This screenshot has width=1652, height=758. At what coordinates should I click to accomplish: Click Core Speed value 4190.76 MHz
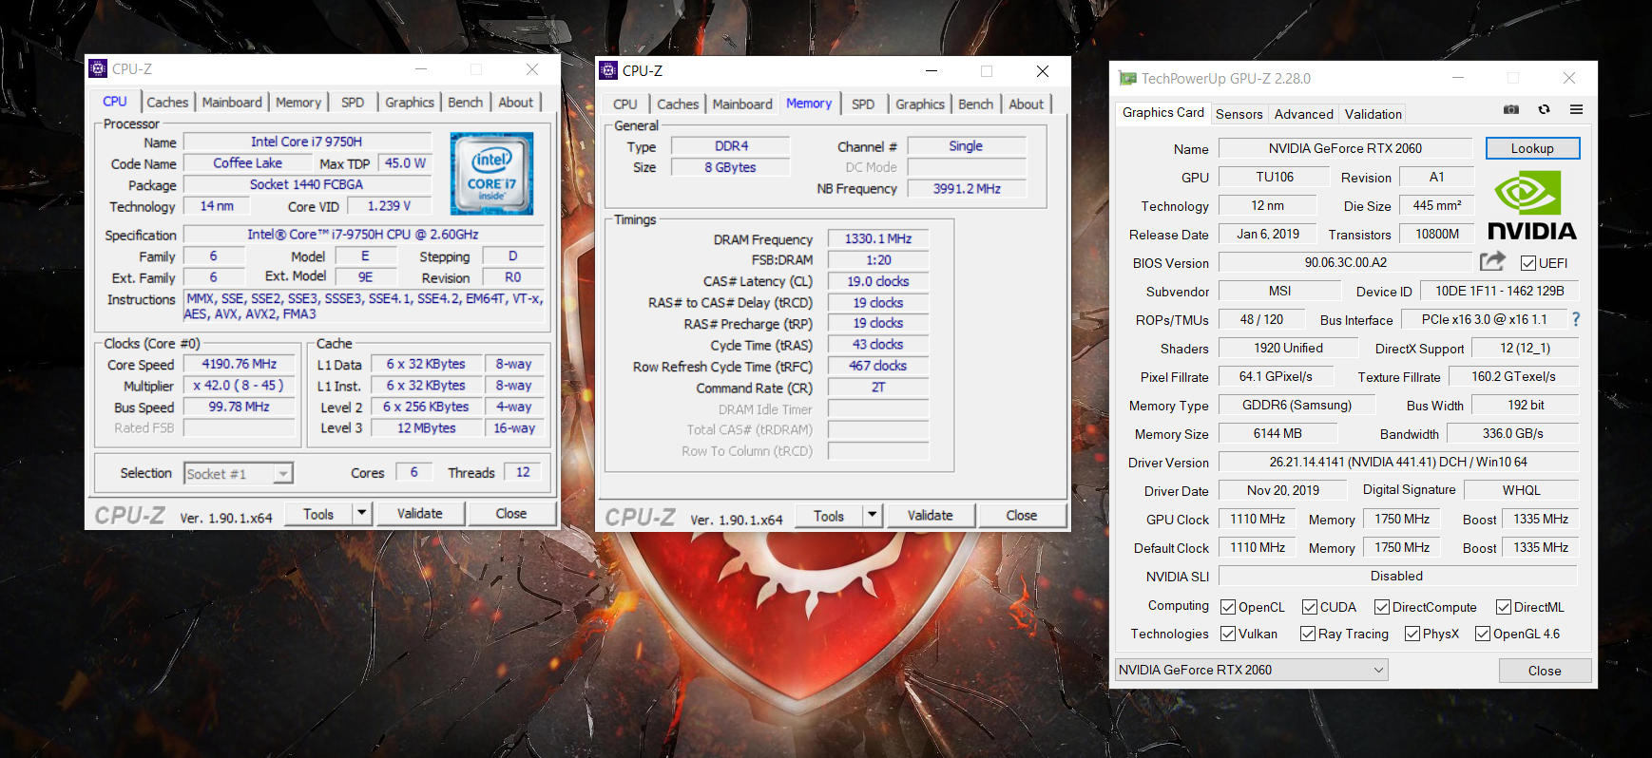[240, 364]
